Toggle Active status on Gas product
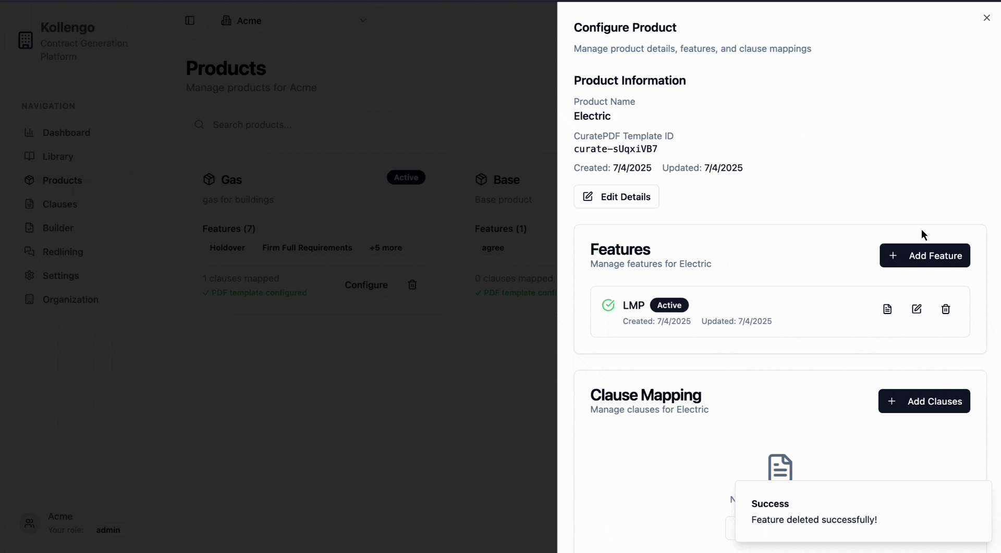The width and height of the screenshot is (1001, 553). 406,177
